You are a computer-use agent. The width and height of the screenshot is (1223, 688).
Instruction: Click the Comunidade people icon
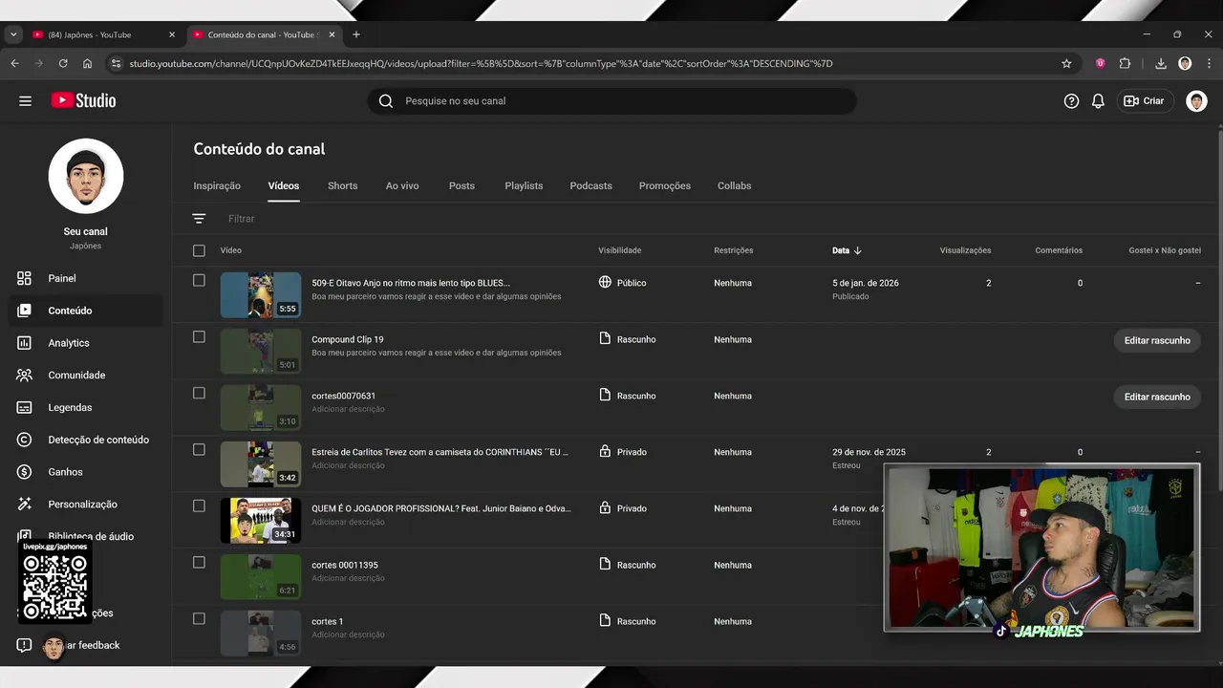[25, 376]
